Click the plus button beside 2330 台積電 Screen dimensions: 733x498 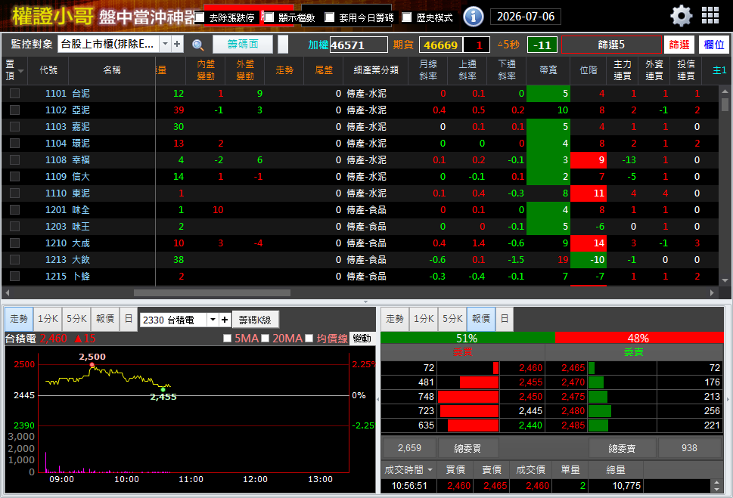point(225,320)
